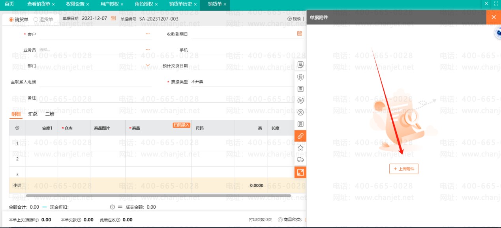Open the calendar icon beside 单据日期
The width and height of the screenshot is (501, 228).
pos(113,19)
